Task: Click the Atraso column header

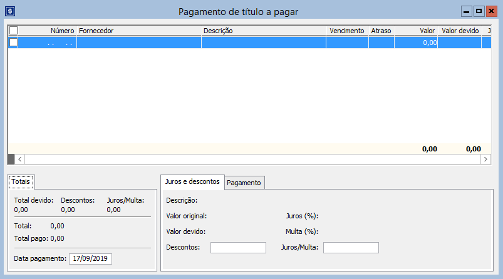Action: [x=381, y=30]
